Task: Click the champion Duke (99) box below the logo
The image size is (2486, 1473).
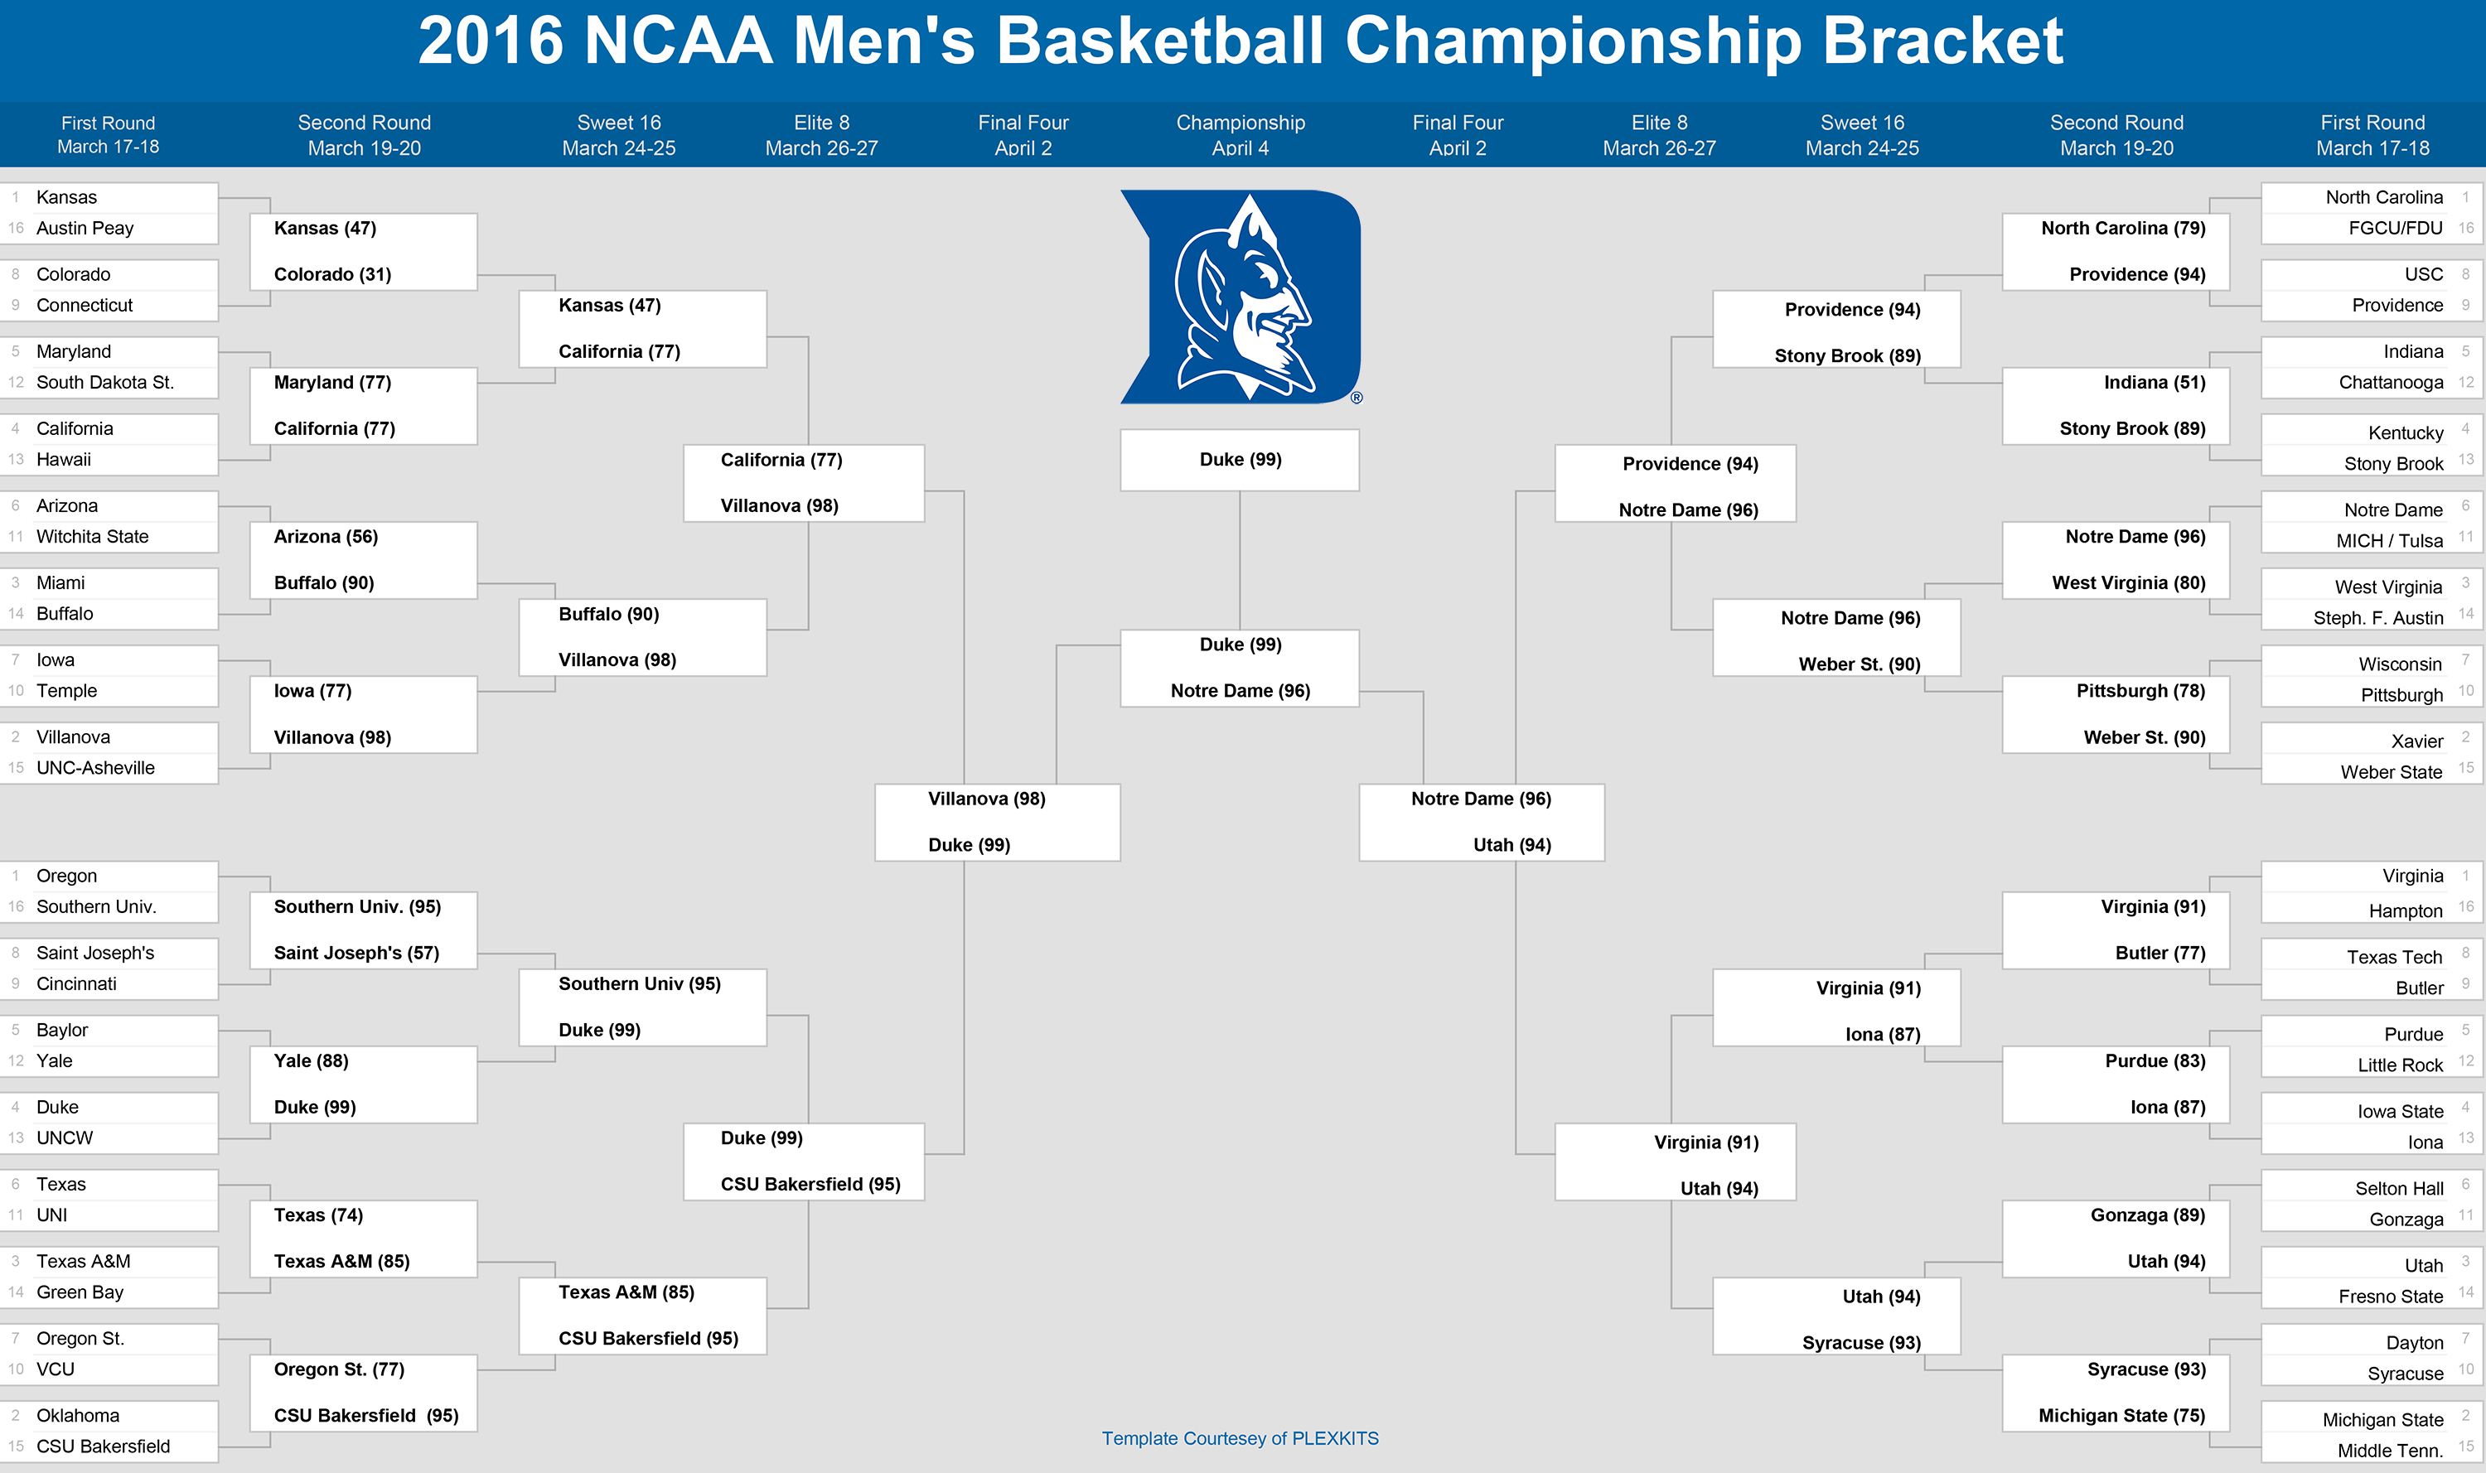Action: (1239, 460)
